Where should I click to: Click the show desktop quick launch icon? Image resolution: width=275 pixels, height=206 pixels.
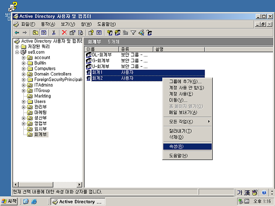[26, 202]
